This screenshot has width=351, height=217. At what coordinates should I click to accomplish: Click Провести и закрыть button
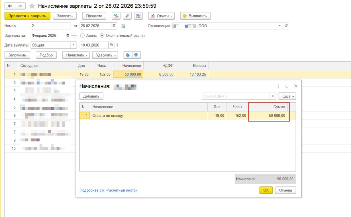tap(27, 16)
